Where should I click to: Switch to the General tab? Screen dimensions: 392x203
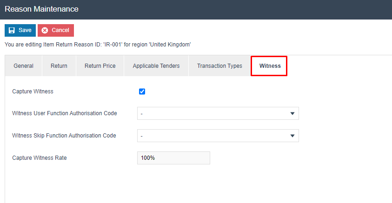[x=24, y=66]
